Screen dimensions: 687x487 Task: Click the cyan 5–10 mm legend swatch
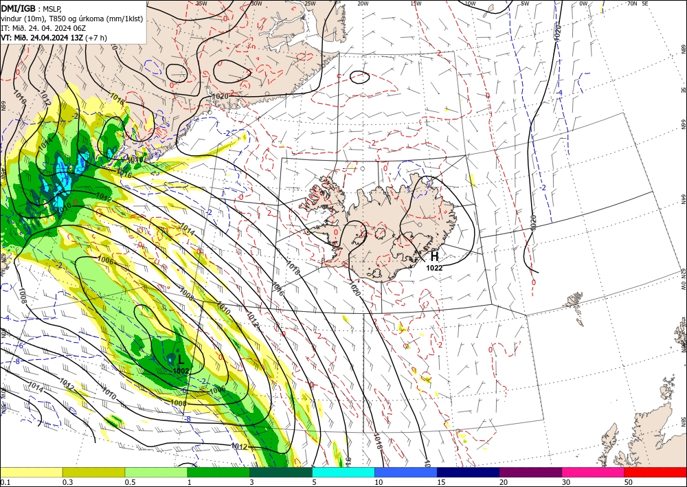(343, 472)
